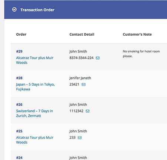
Task: Open Japan – 5 Days in Tokyo tour
Action: [x=35, y=87]
